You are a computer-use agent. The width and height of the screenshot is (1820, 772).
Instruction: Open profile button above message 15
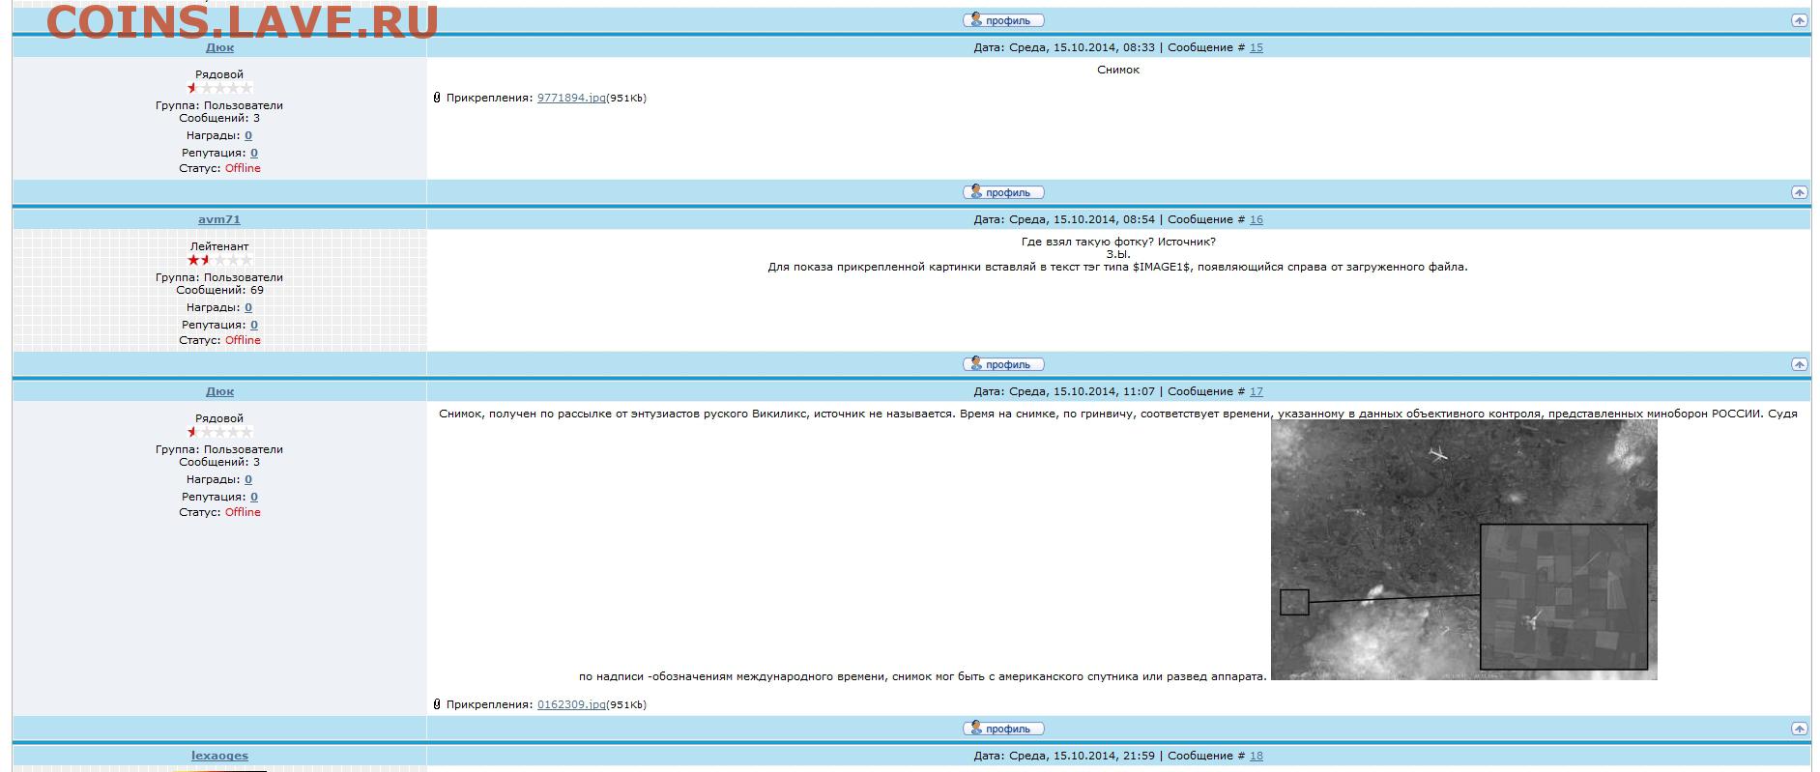(1003, 20)
